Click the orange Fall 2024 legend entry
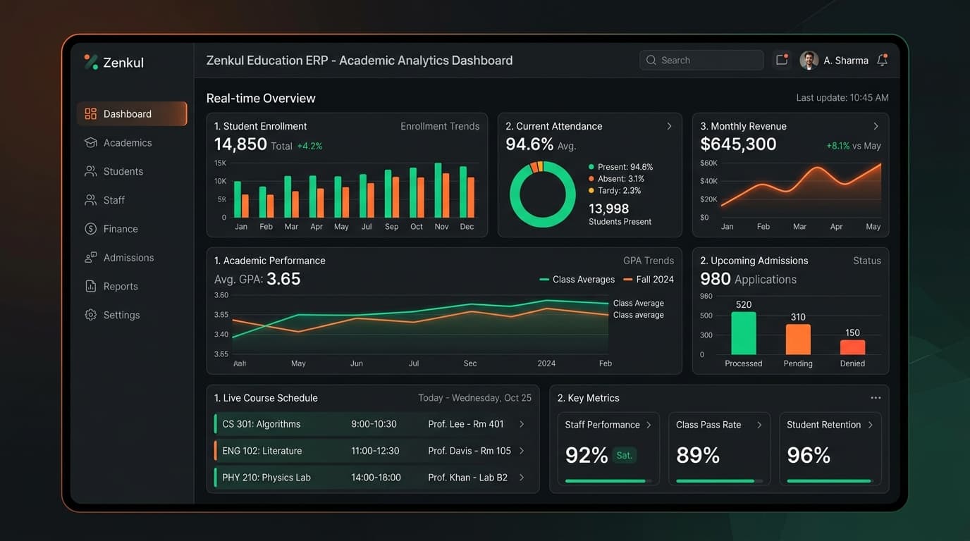Viewport: 970px width, 541px height. click(x=648, y=280)
